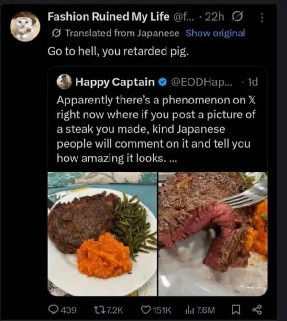Click the 'Happy Captain' name in quote
The width and height of the screenshot is (287, 321).
(x=115, y=82)
